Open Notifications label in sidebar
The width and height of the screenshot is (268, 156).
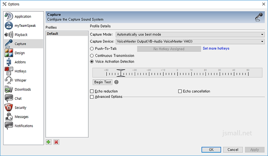24,126
